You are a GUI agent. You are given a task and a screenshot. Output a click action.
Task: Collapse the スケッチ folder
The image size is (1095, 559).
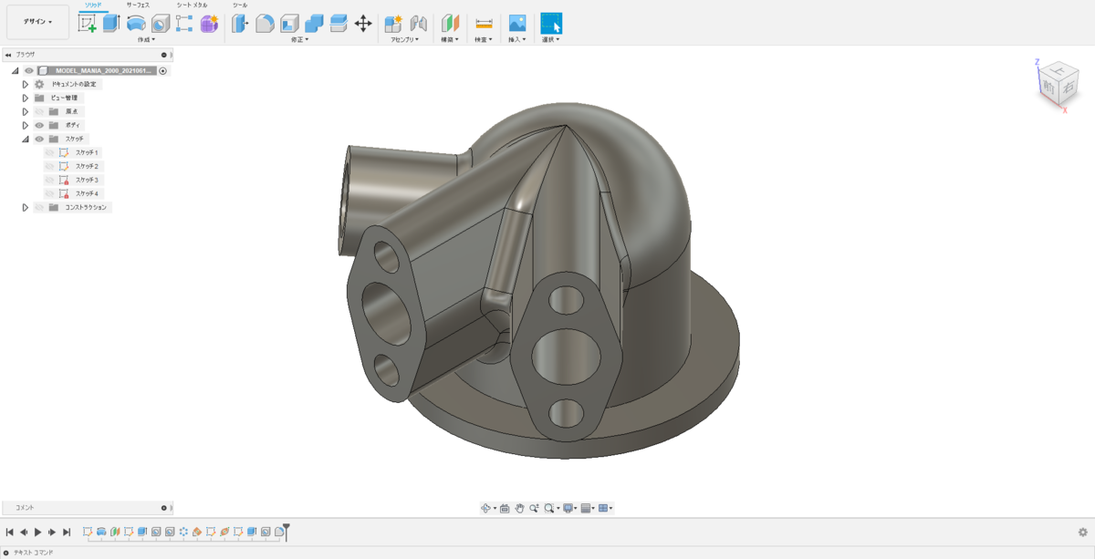click(x=26, y=139)
